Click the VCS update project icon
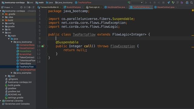 click(x=169, y=3)
